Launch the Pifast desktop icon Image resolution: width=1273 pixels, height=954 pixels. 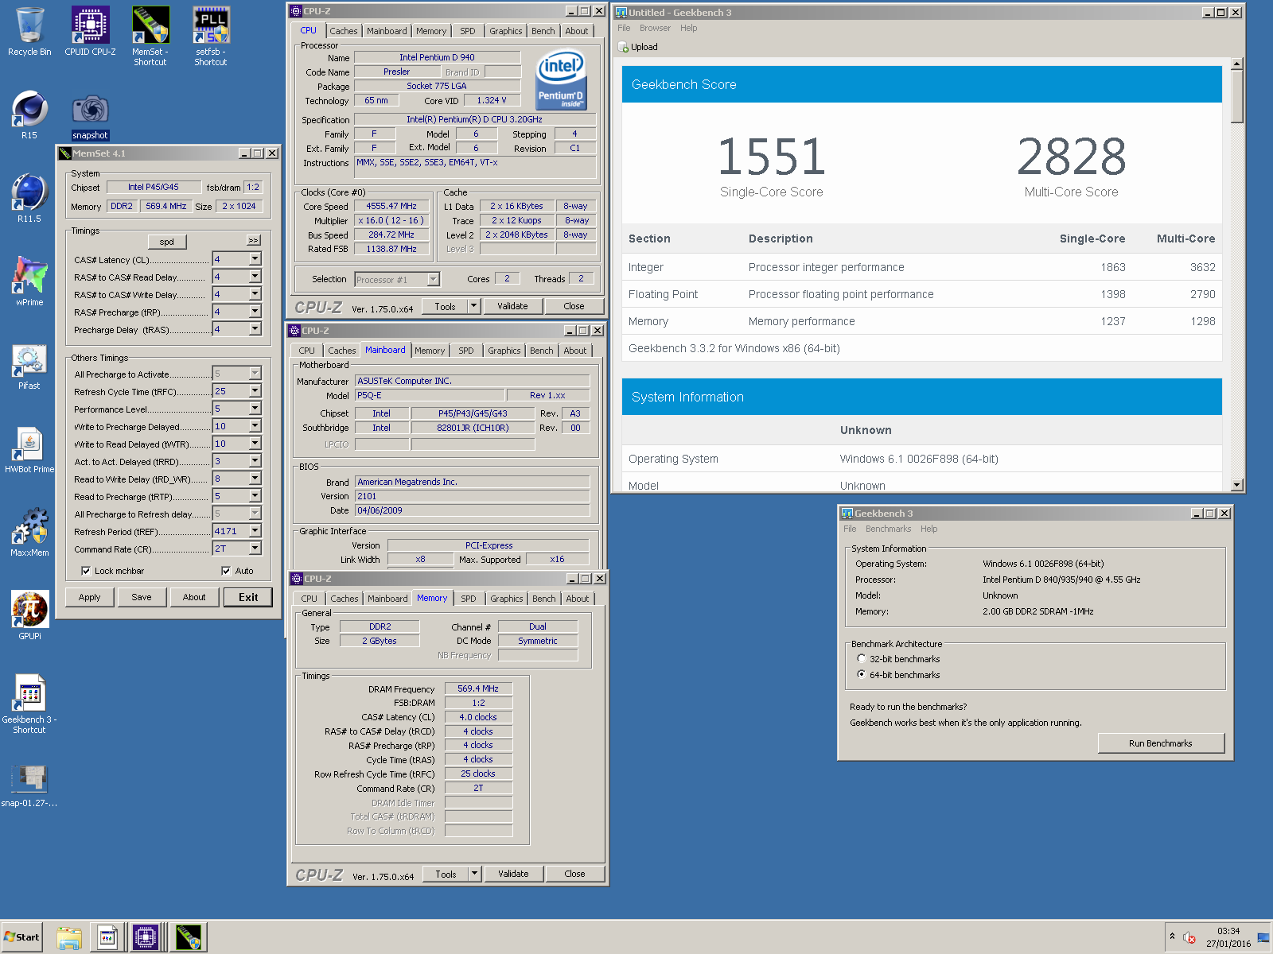coord(29,366)
